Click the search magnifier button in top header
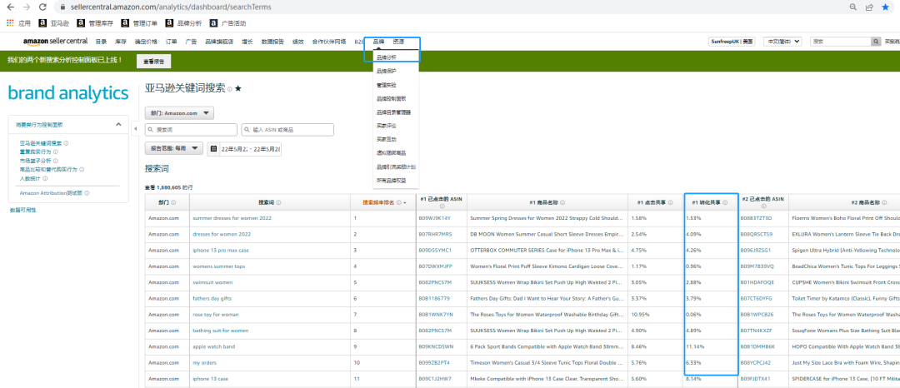This screenshot has width=900, height=388. pos(876,42)
